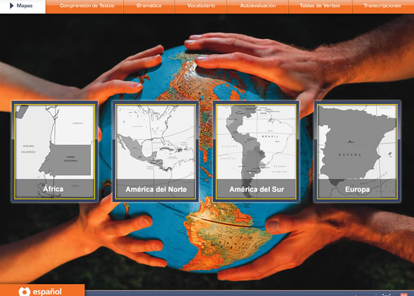The height and width of the screenshot is (296, 414).
Task: Go to the Vocabulario tab
Action: 201,7
